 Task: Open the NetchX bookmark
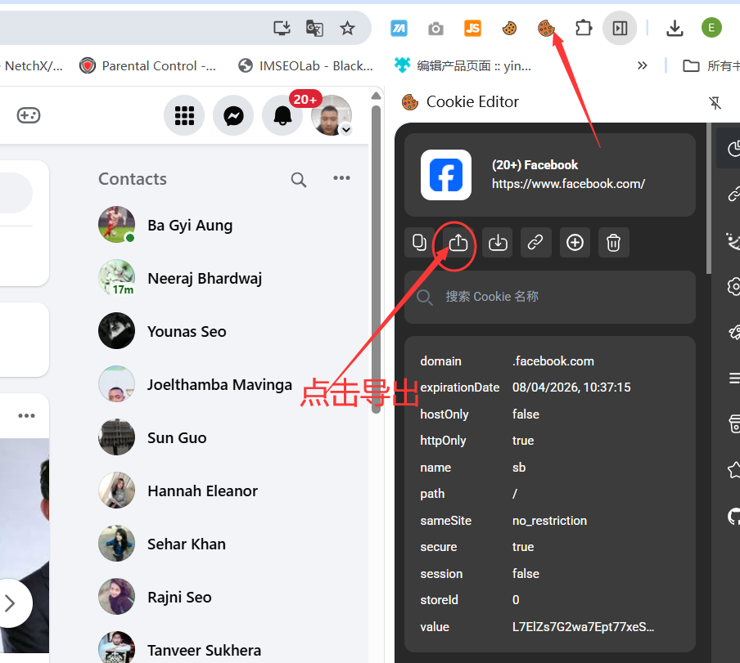click(x=33, y=65)
